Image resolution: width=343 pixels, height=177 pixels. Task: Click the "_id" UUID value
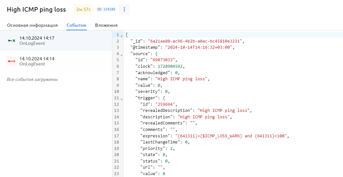coord(196,41)
